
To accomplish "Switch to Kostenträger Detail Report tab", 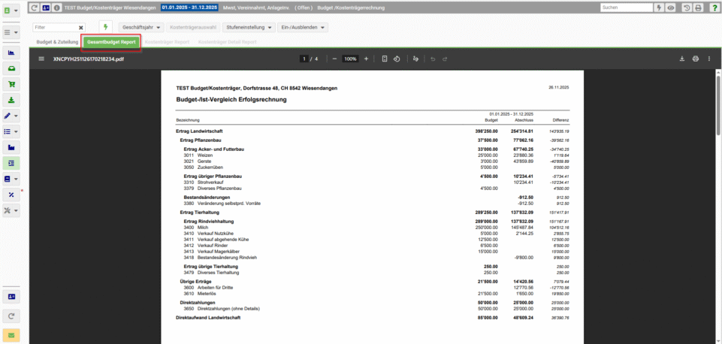I will (227, 42).
